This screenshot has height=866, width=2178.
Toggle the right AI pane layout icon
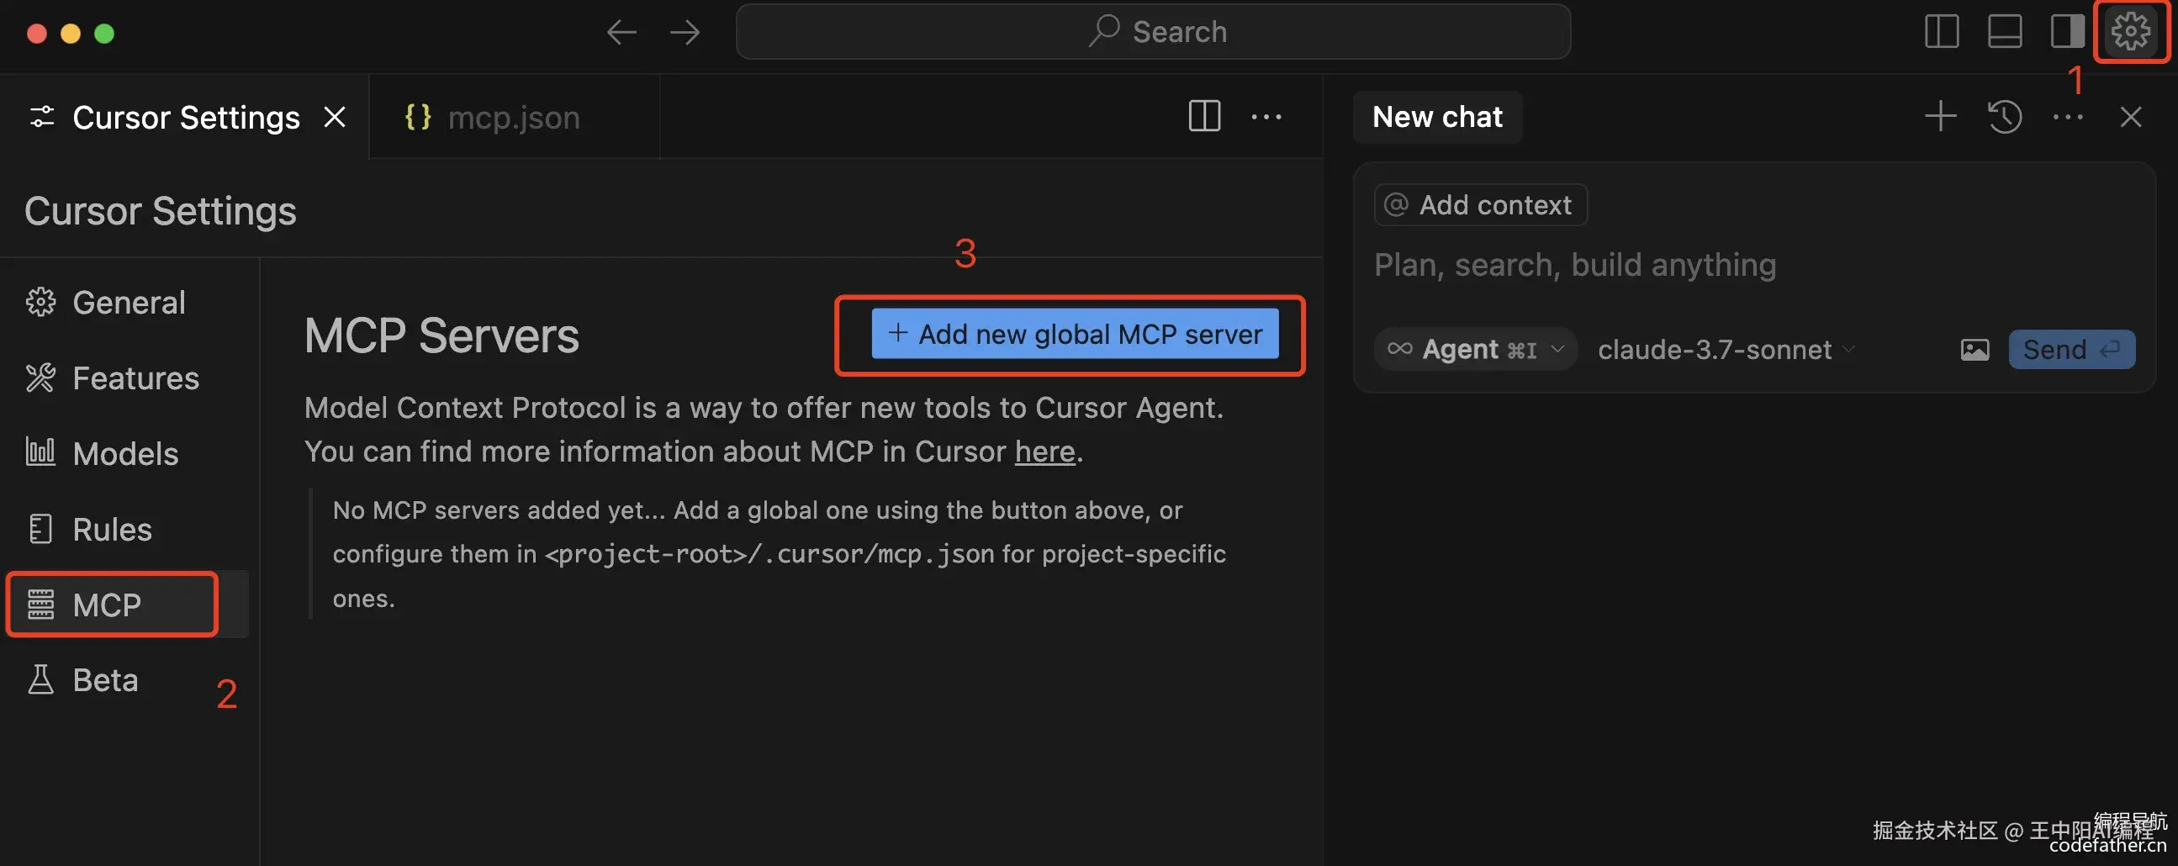pos(2067,32)
